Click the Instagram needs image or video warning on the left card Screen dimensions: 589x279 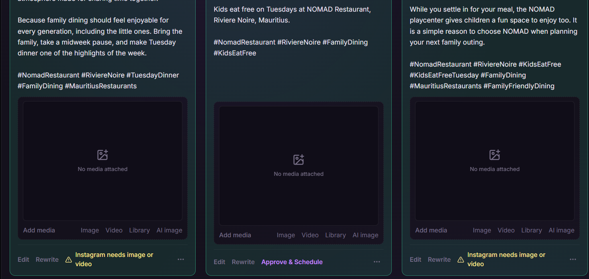point(114,259)
